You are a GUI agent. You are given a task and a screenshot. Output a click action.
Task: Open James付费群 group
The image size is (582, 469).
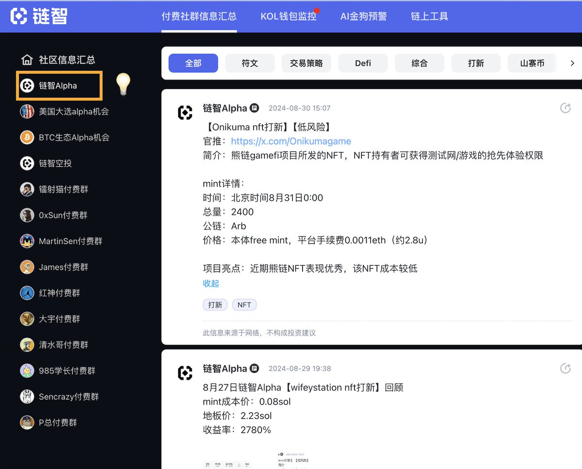click(64, 267)
